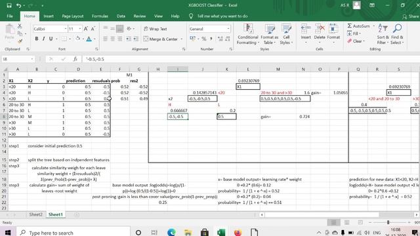Open Sort & Filter
This screenshot has height=236, width=420.
click(x=383, y=35)
